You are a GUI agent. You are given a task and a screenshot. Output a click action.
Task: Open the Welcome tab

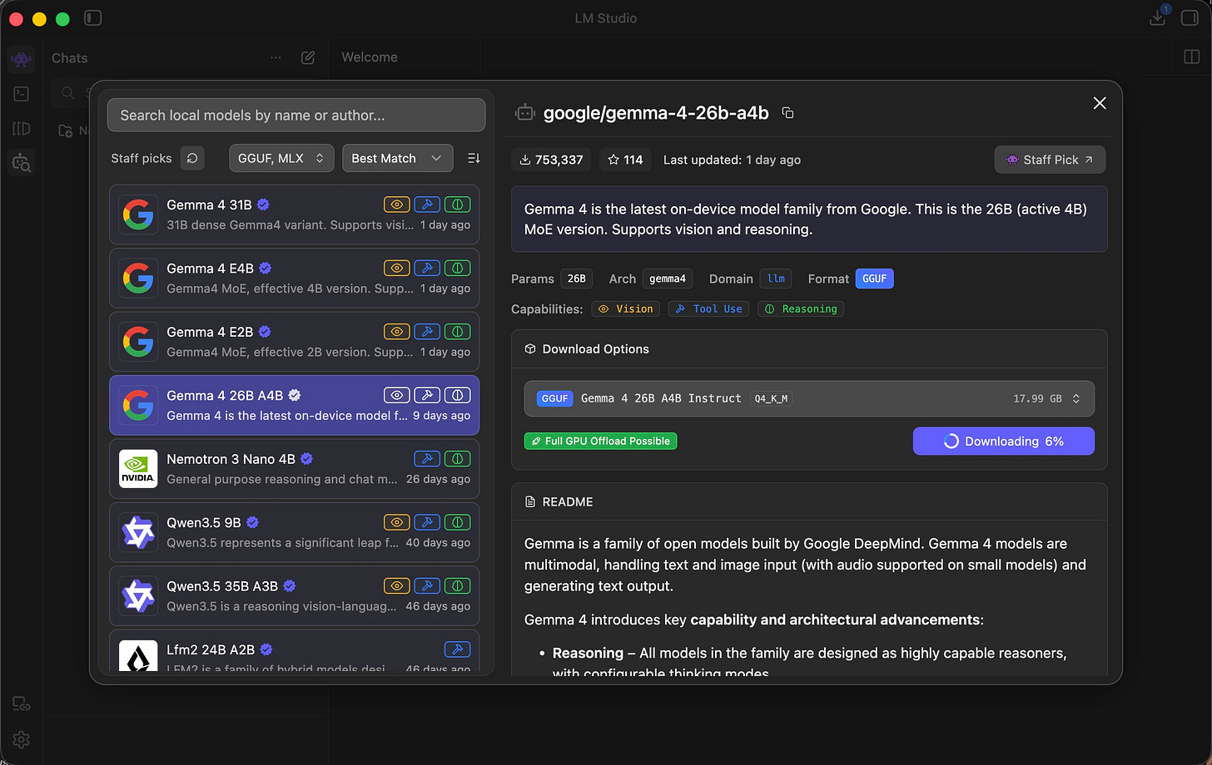click(x=370, y=57)
